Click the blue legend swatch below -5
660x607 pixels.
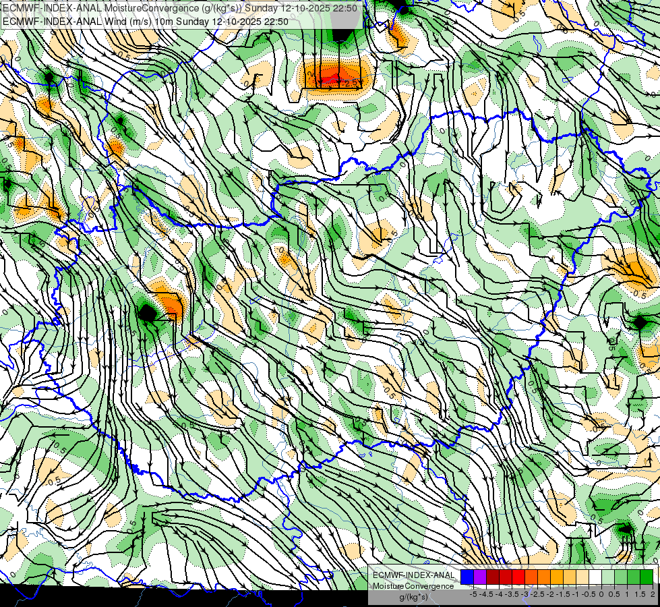tap(467, 577)
